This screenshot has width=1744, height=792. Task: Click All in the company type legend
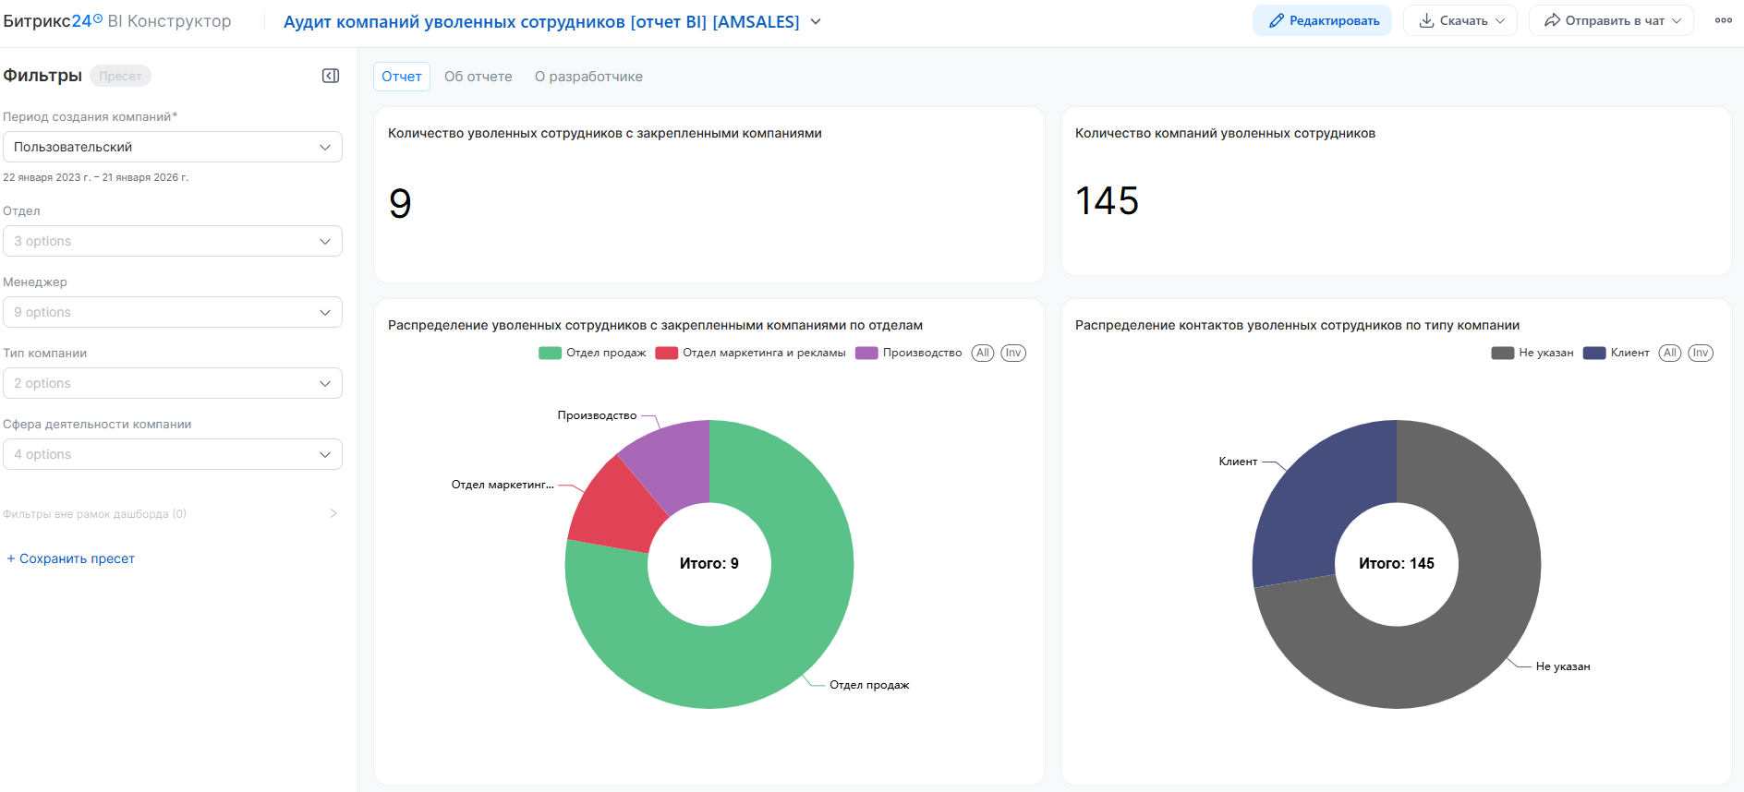1670,353
